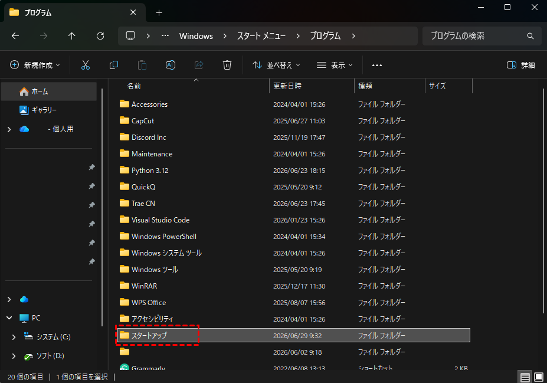This screenshot has height=383, width=547.
Task: Open the 新規作成 dropdown
Action: click(x=35, y=66)
